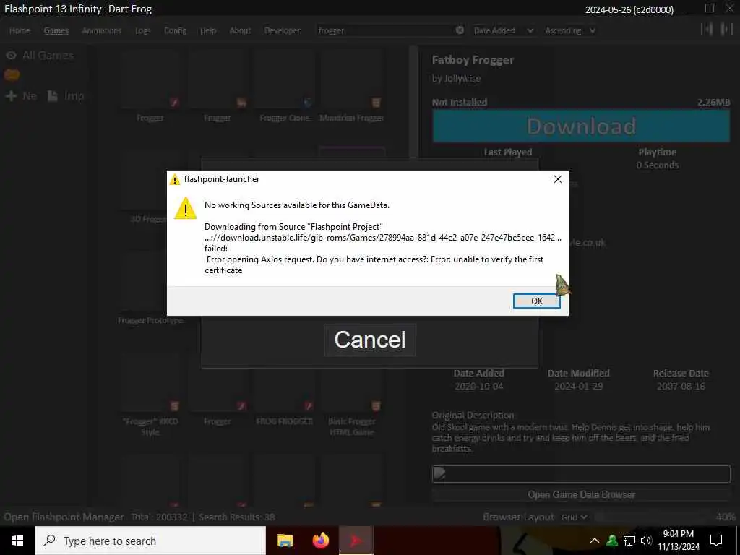This screenshot has width=740, height=555.
Task: Open the About menu tab
Action: [240, 30]
